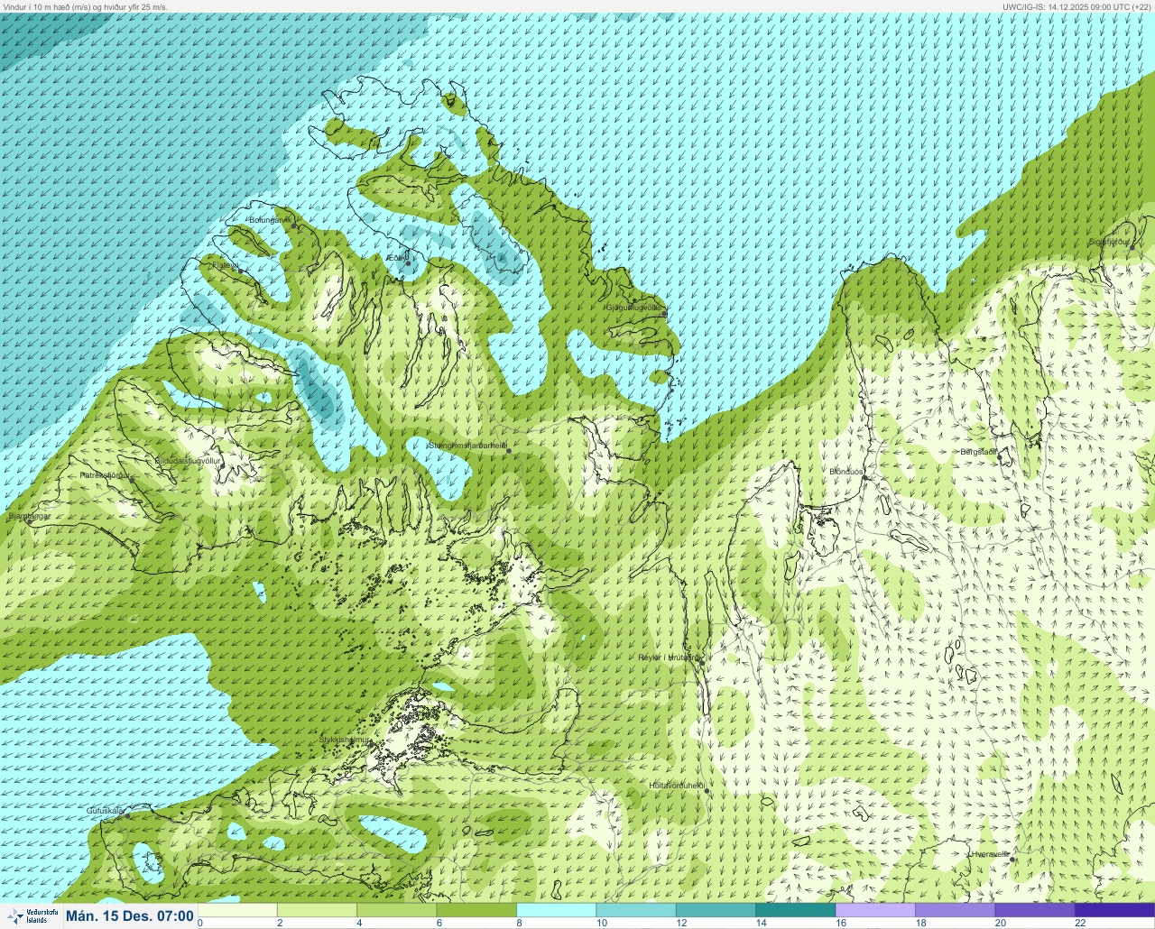Viewport: 1155px width, 929px height.
Task: Select the dark purple above-22 m/s legend color
Action: click(x=1114, y=910)
